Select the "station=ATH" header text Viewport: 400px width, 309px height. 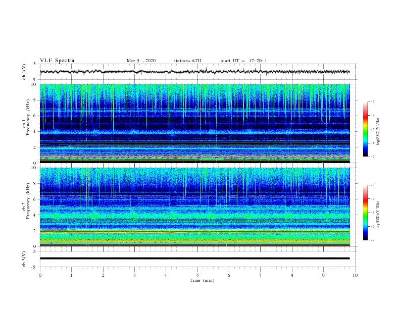click(187, 61)
